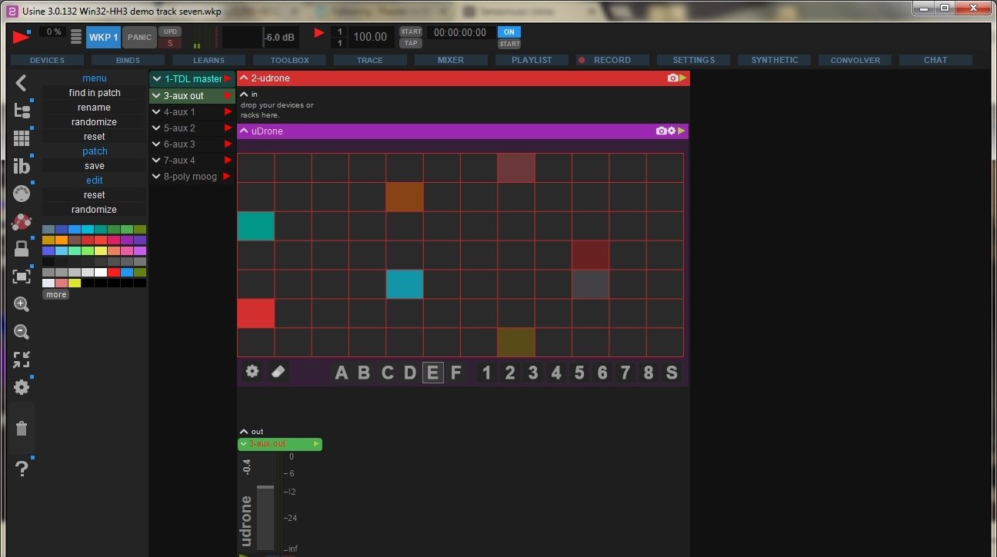This screenshot has width=997, height=557.
Task: Open the gear icon below uDrone grid
Action: [252, 372]
